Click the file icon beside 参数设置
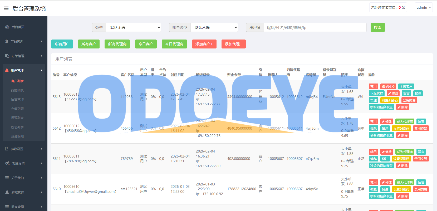 (x=7, y=149)
